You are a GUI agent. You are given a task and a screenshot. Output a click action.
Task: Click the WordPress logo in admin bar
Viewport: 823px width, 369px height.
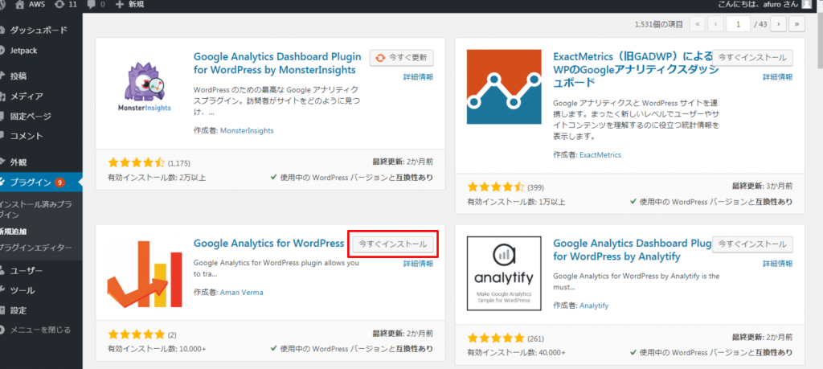2,5
